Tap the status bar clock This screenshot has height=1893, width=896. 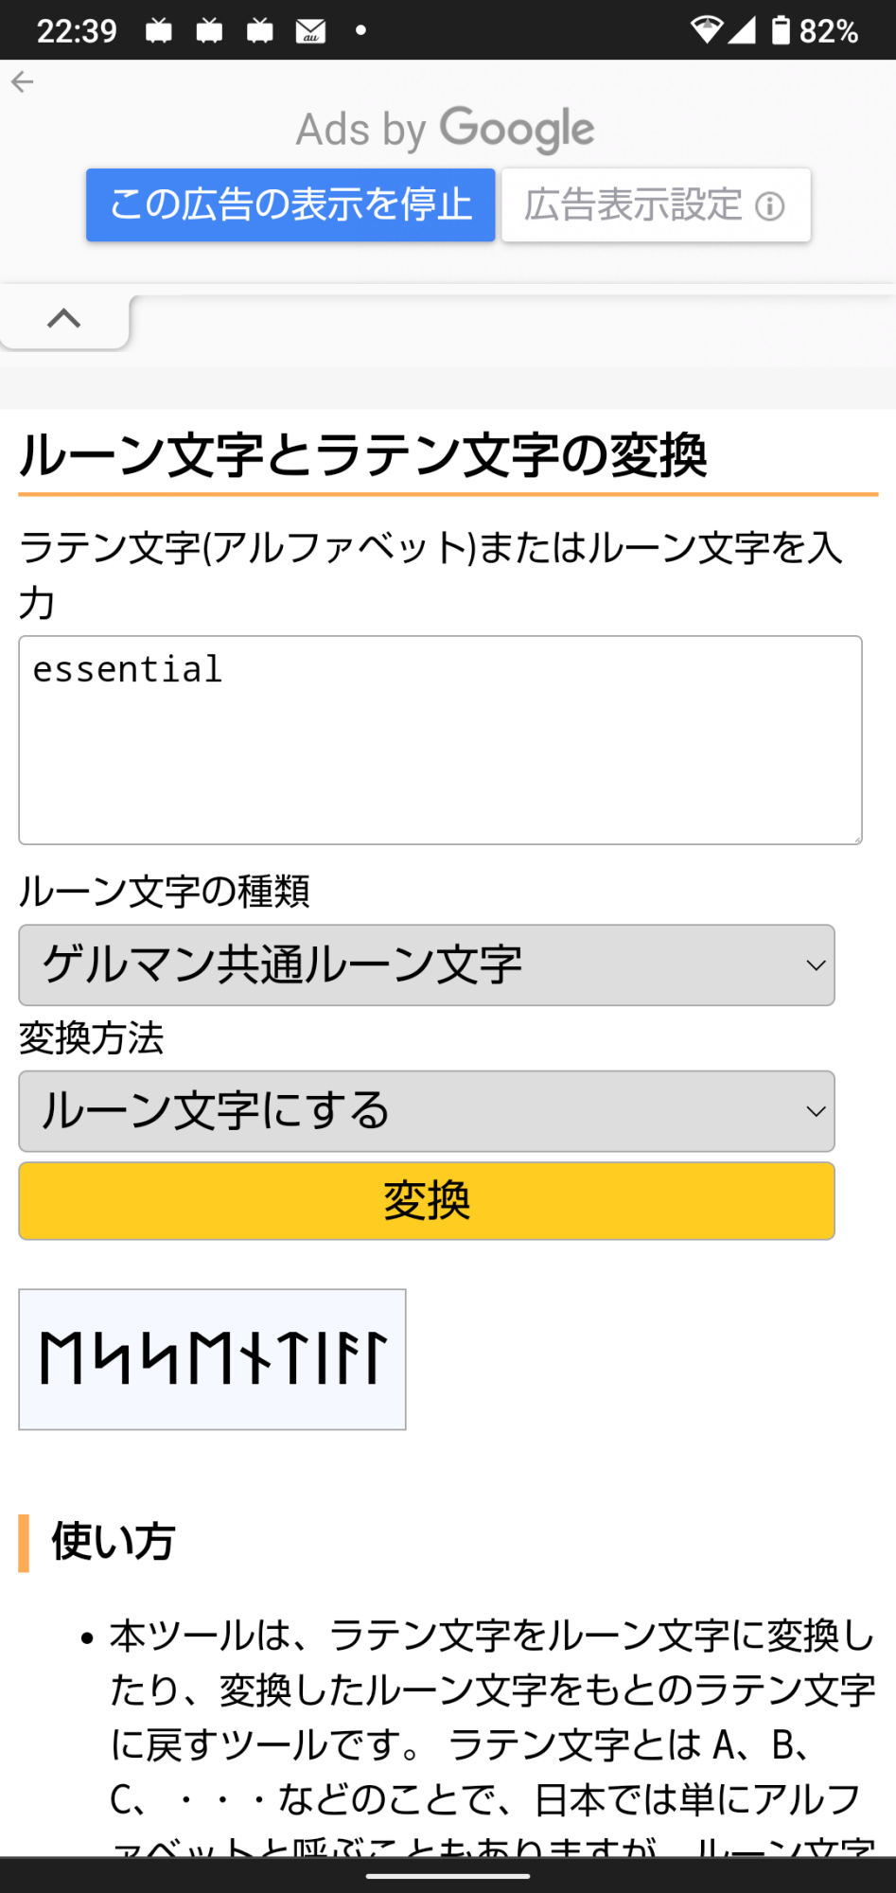pos(77,31)
